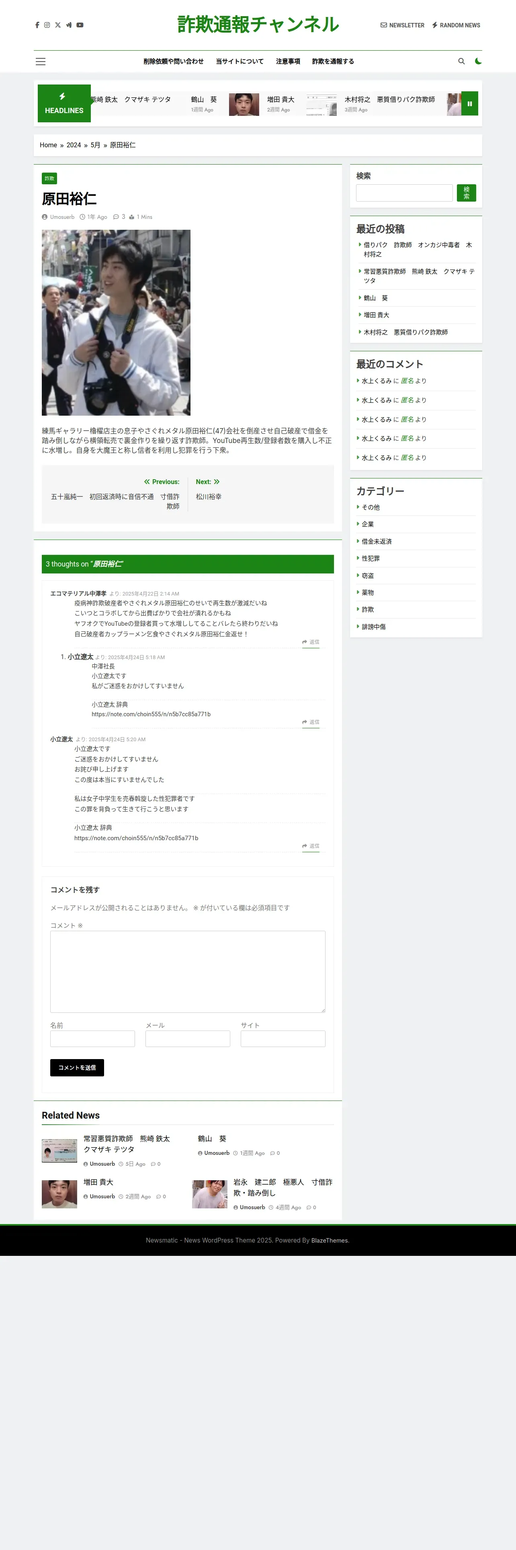Click the コメントを送信 submit button
The image size is (516, 1550).
coord(77,1068)
